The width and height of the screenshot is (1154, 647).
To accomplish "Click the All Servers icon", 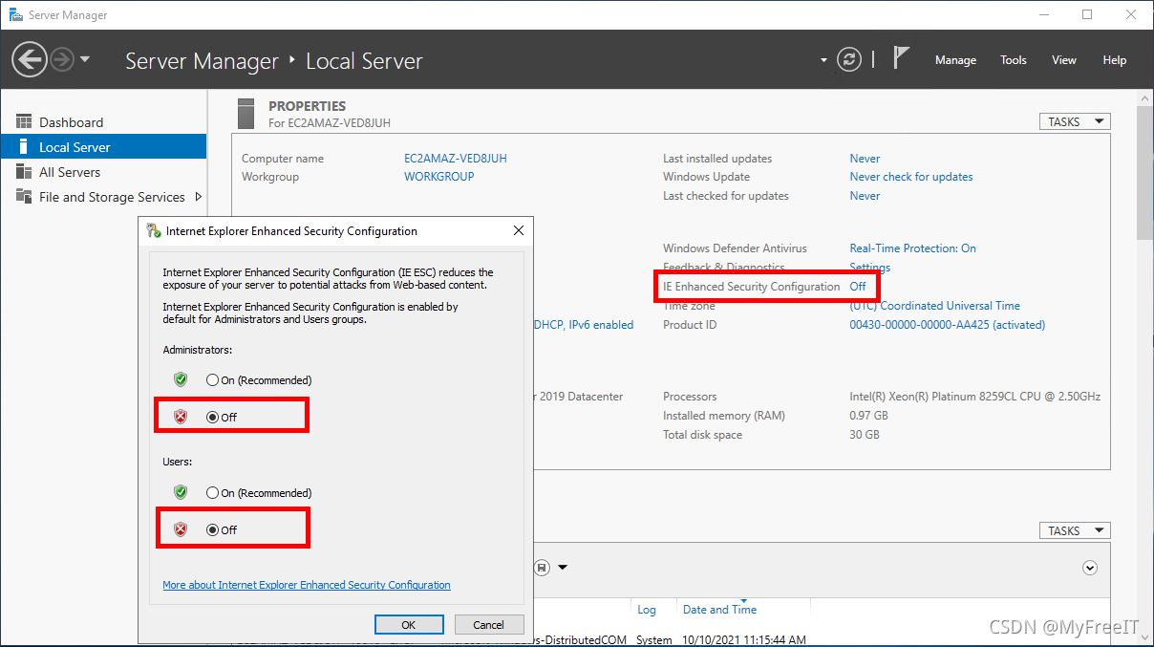I will point(24,171).
